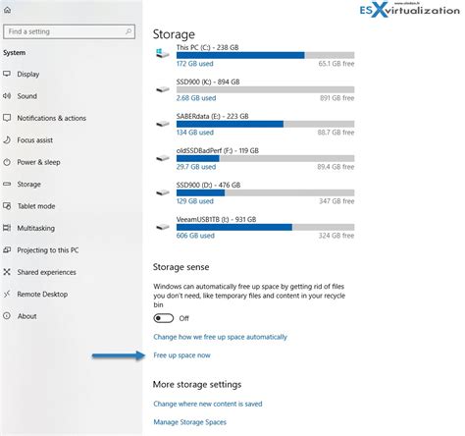The height and width of the screenshot is (436, 465).
Task: Click the Free up space now link
Action: 181,355
